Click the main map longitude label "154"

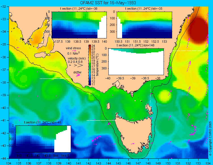pos(208,163)
